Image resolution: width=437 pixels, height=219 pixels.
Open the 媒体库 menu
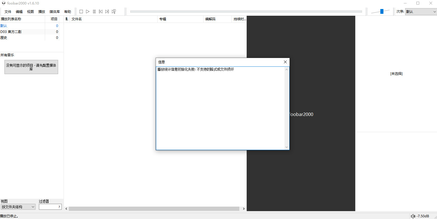click(x=54, y=12)
